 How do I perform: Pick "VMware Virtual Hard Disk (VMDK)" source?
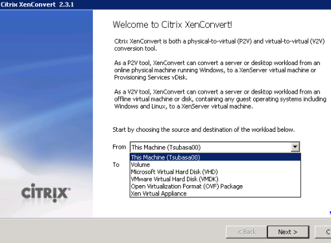click(x=215, y=179)
